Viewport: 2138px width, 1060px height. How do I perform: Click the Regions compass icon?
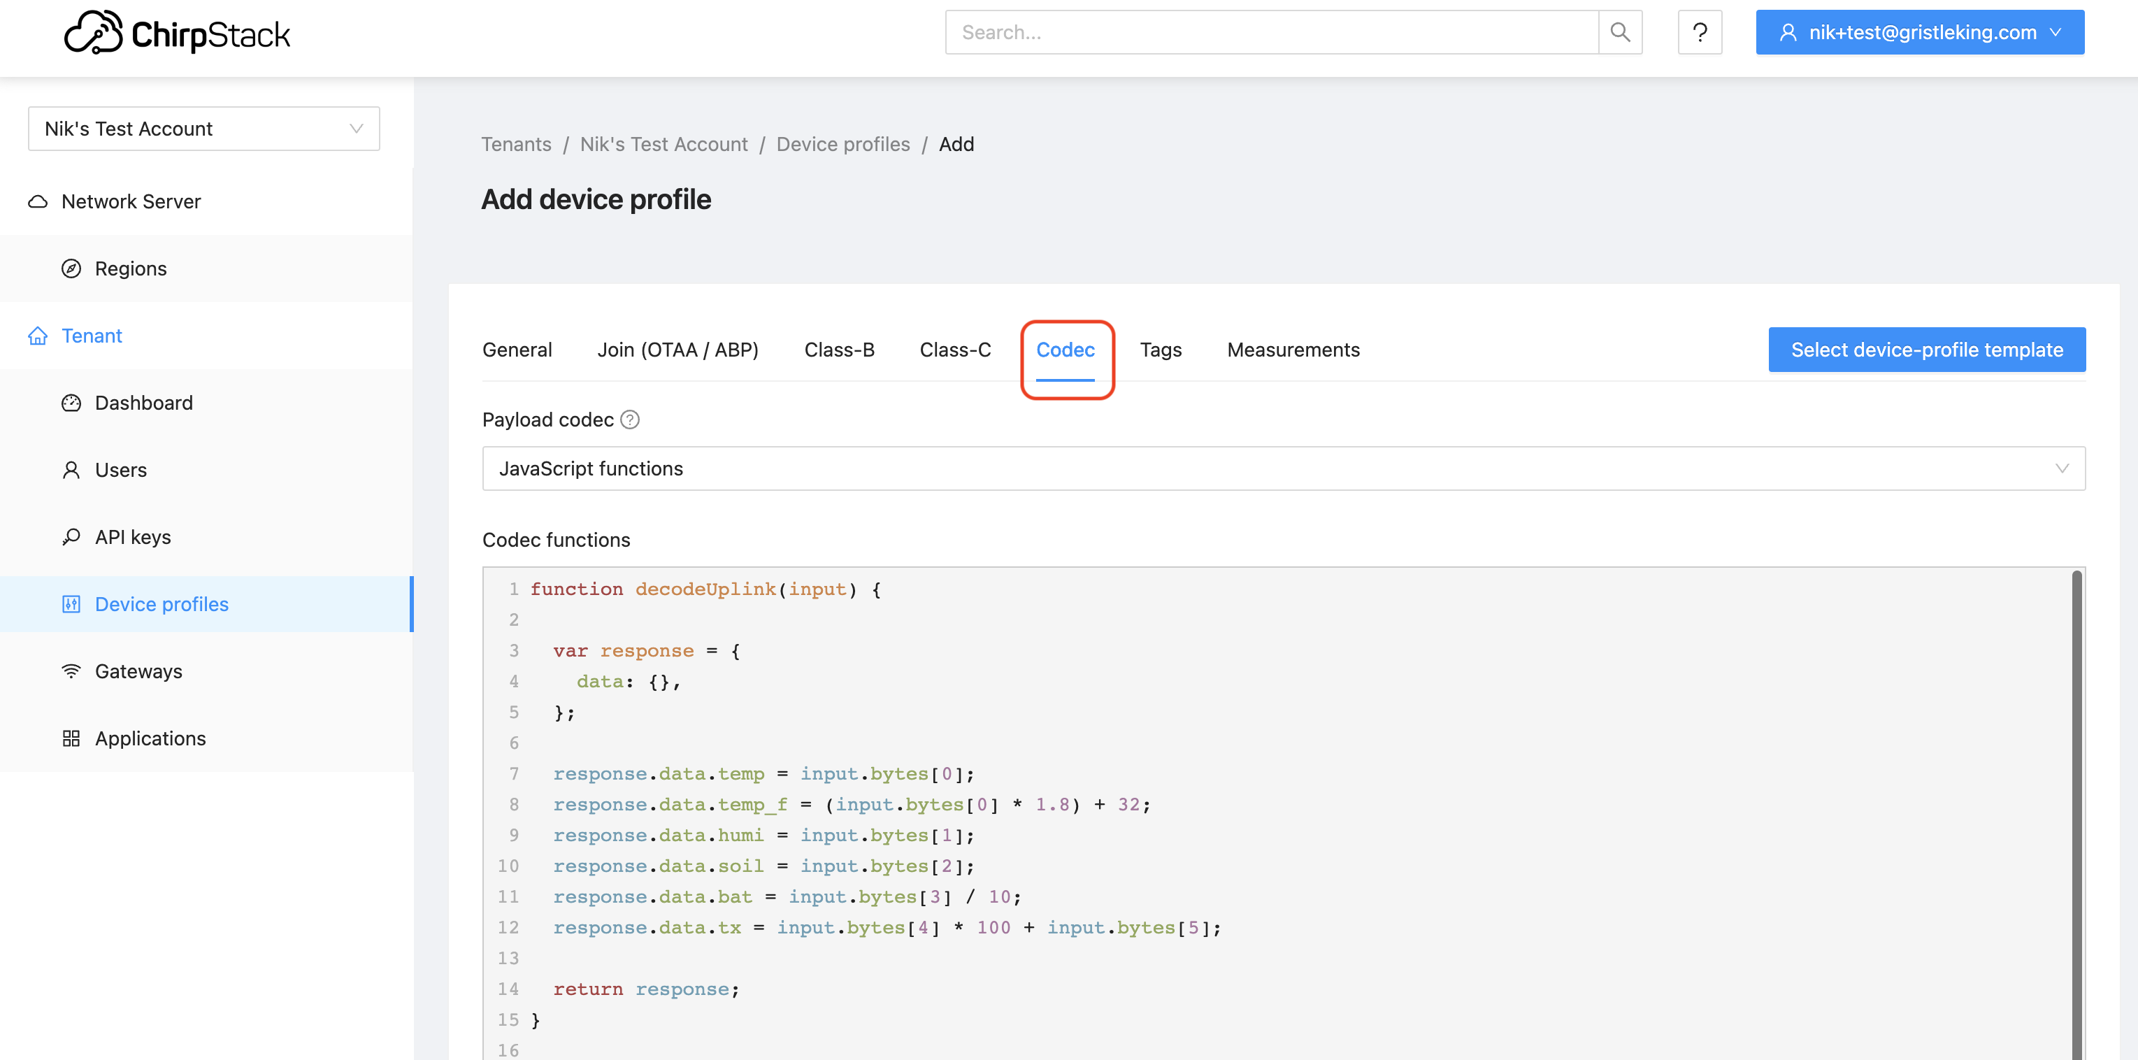(x=71, y=268)
